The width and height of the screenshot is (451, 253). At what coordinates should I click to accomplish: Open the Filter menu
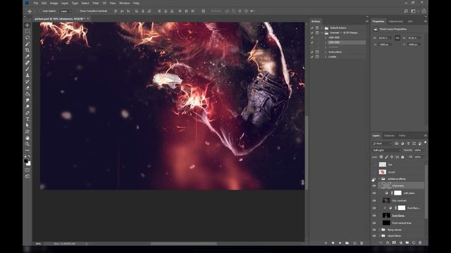(x=96, y=3)
